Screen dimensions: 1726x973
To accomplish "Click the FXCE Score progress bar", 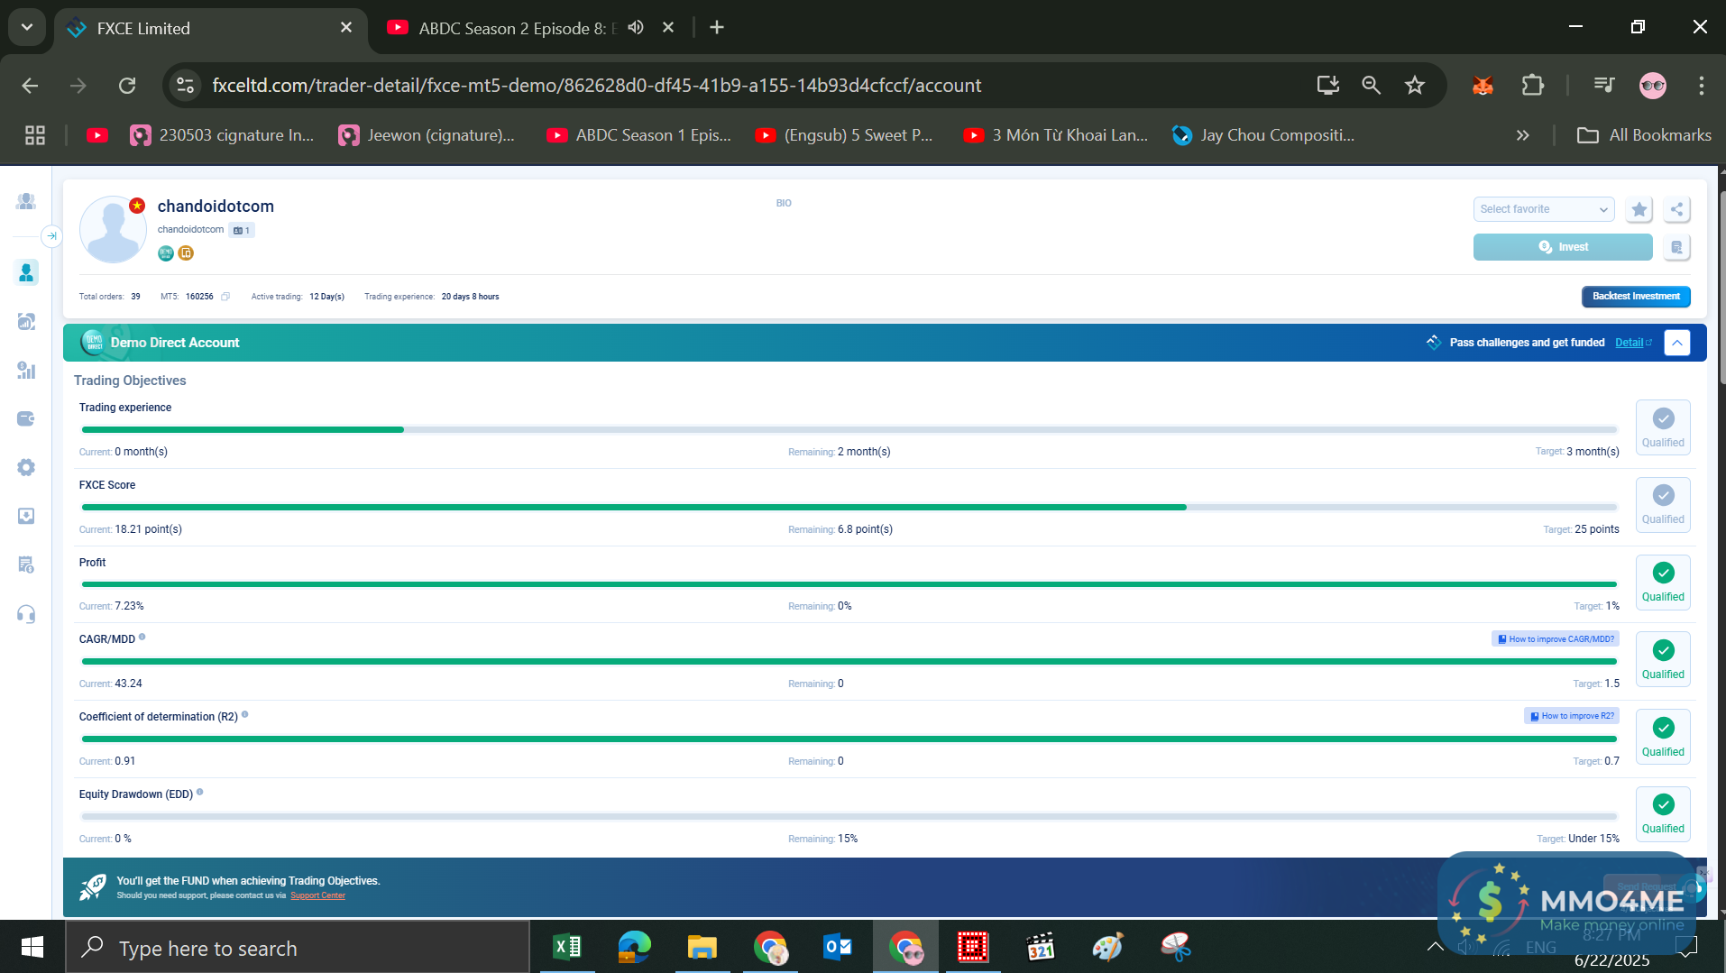I will point(849,508).
